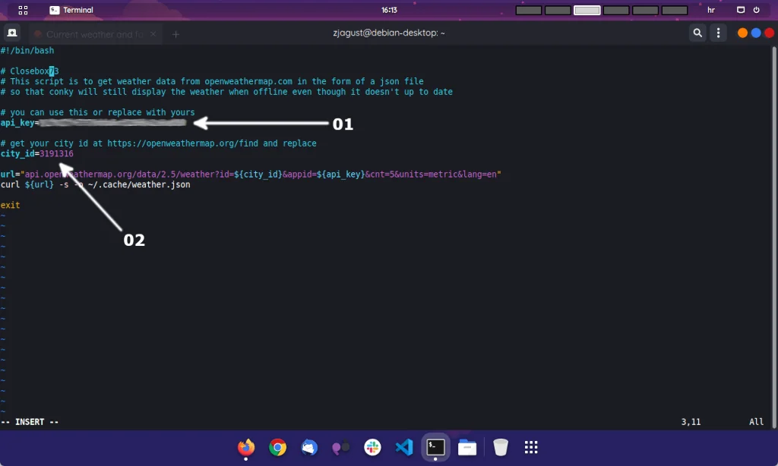The width and height of the screenshot is (778, 466).
Task: Launch Visual Studio Code from the dock
Action: (x=404, y=447)
